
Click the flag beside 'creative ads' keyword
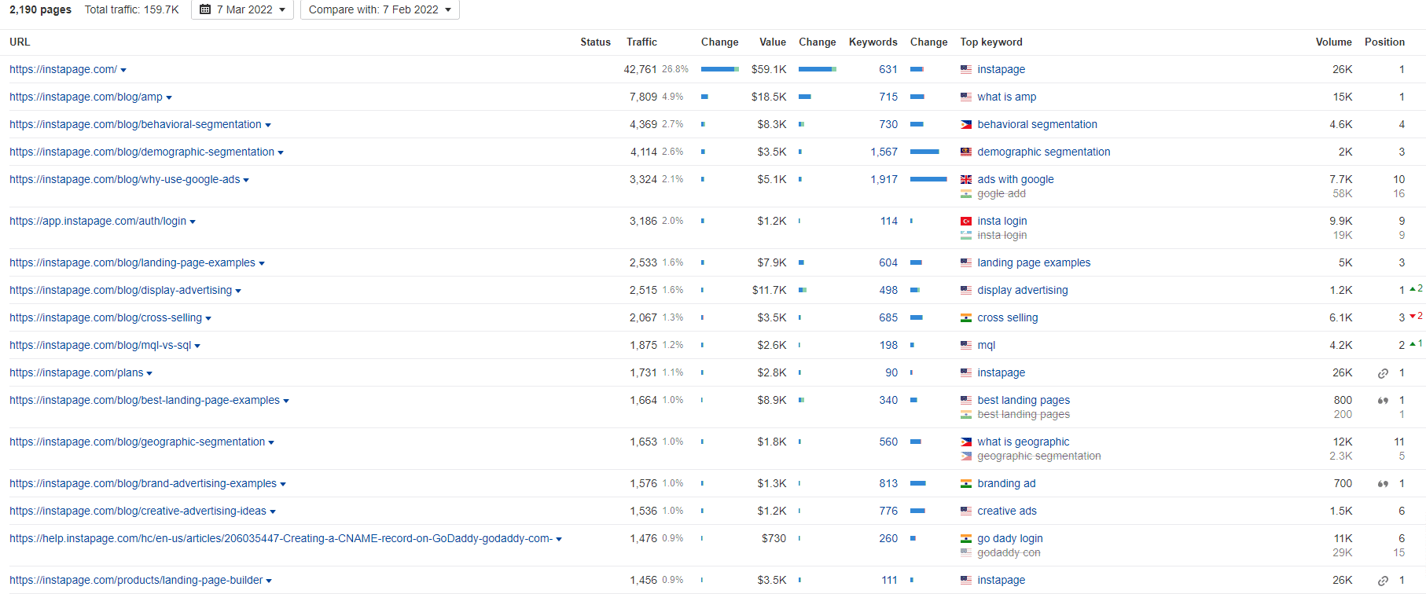pyautogui.click(x=965, y=511)
